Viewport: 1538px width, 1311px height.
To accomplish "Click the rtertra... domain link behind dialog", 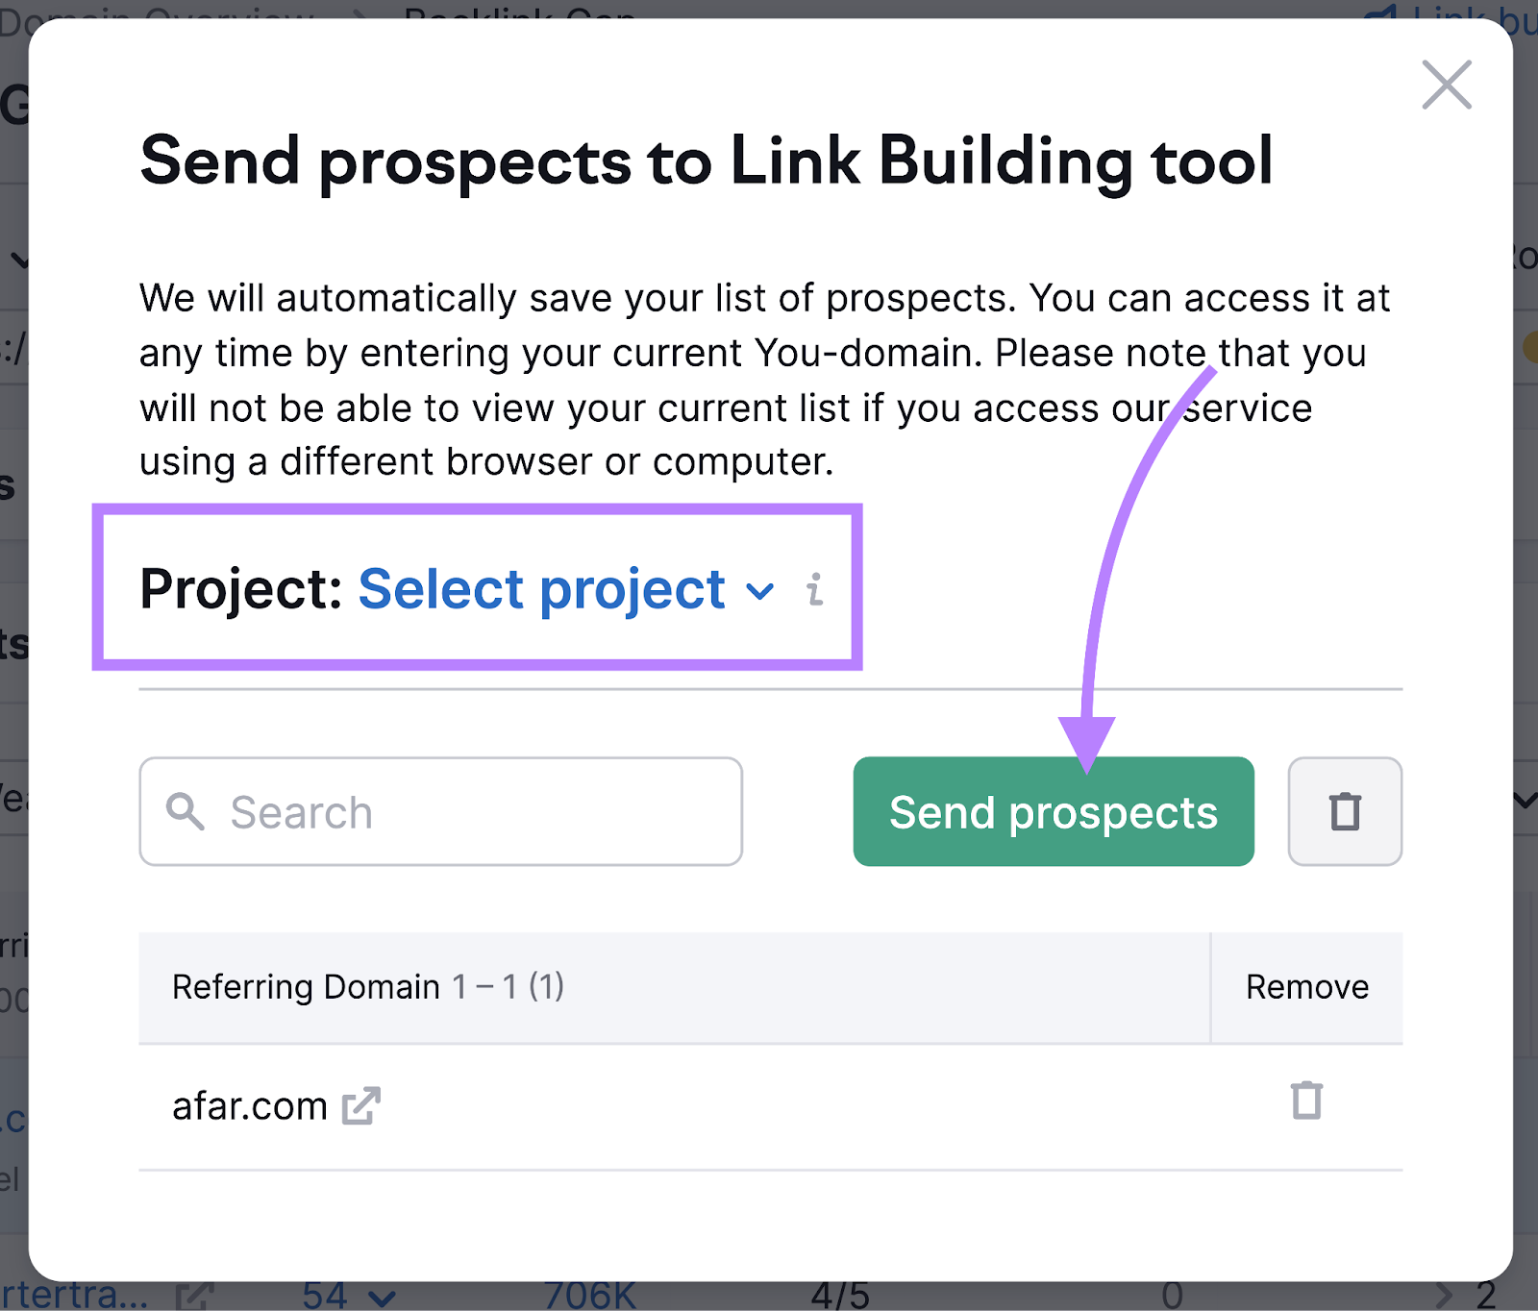I will [75, 1296].
